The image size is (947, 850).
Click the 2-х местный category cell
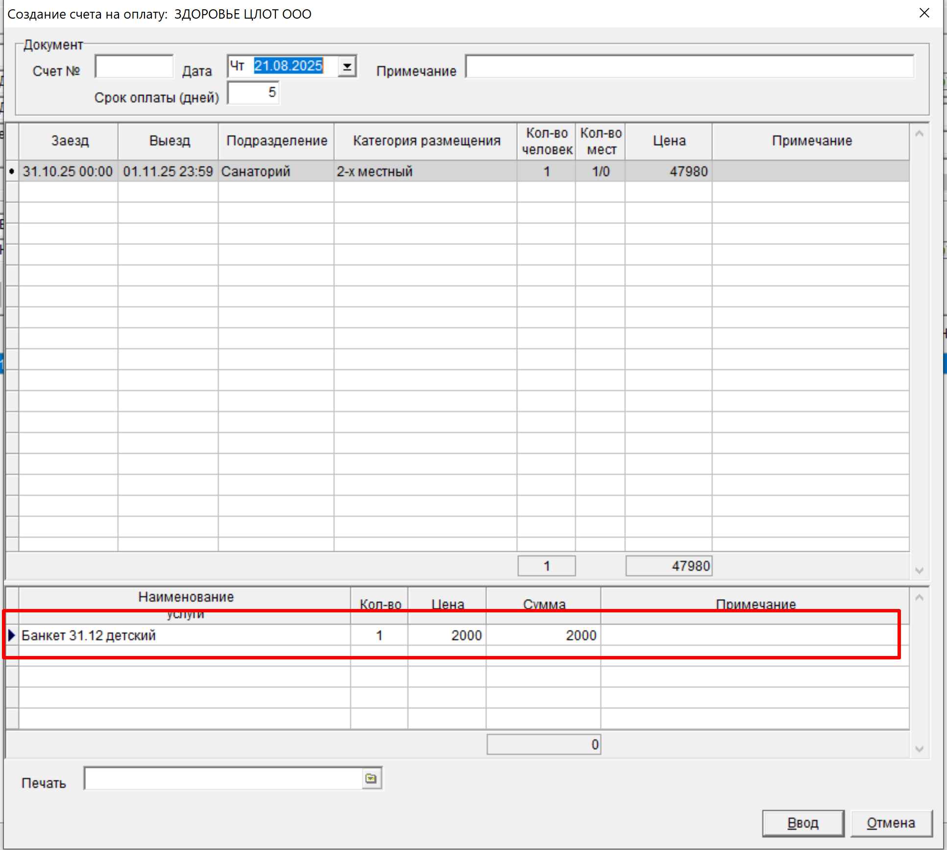point(424,171)
